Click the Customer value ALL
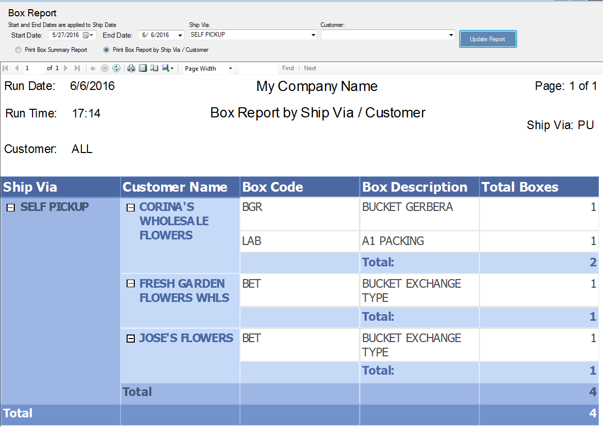Screen dimensions: 603x427 (x=82, y=149)
